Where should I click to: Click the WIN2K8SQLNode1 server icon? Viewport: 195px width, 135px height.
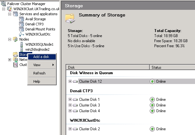(x=22, y=44)
